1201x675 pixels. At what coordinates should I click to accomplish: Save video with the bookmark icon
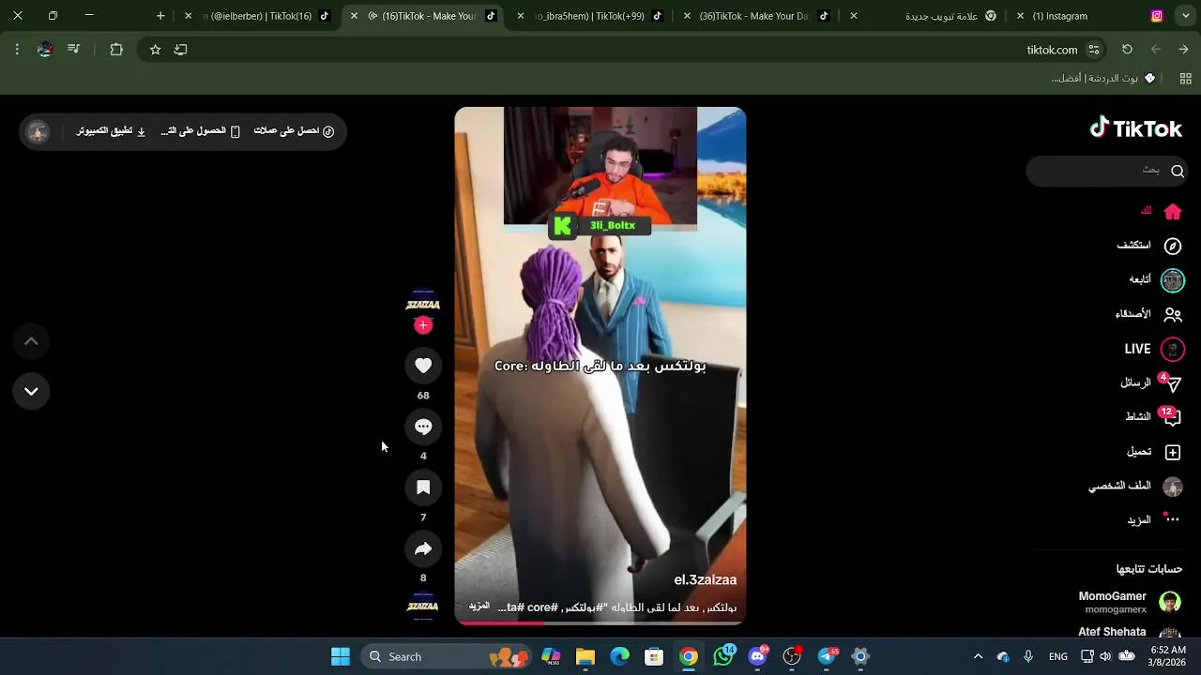pyautogui.click(x=423, y=487)
